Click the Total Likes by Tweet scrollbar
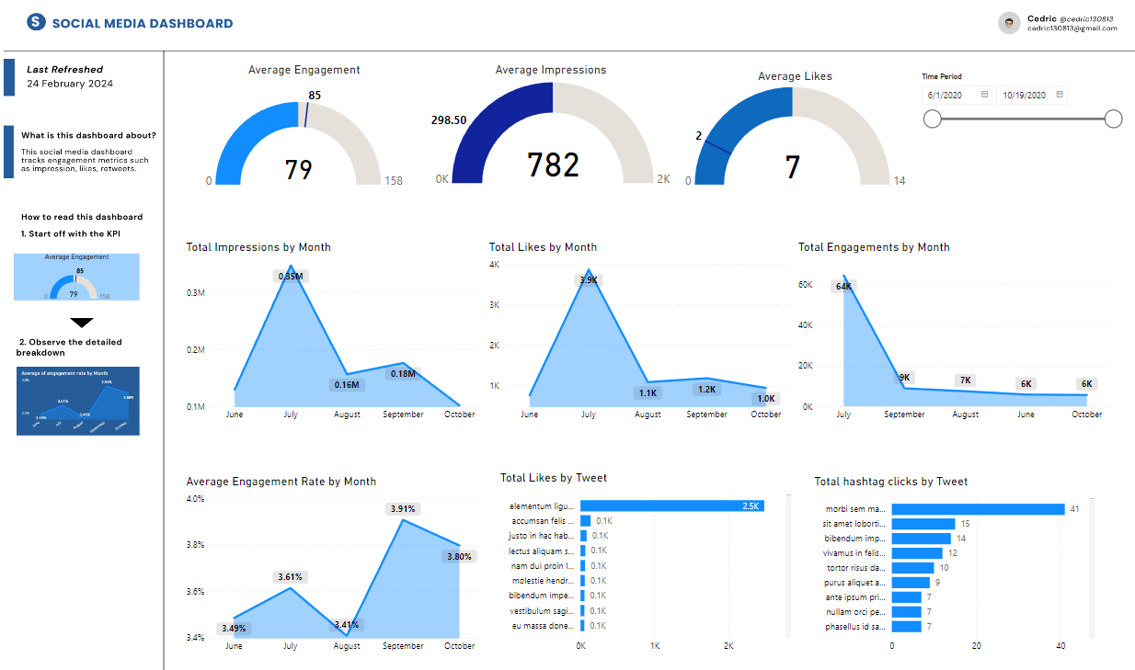The image size is (1135, 670). pyautogui.click(x=787, y=567)
